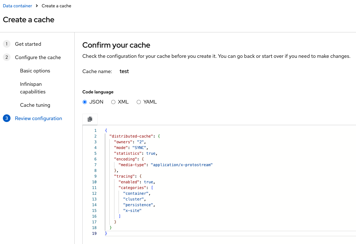356x244 pixels.
Task: Select the JSON code language option
Action: [85, 102]
